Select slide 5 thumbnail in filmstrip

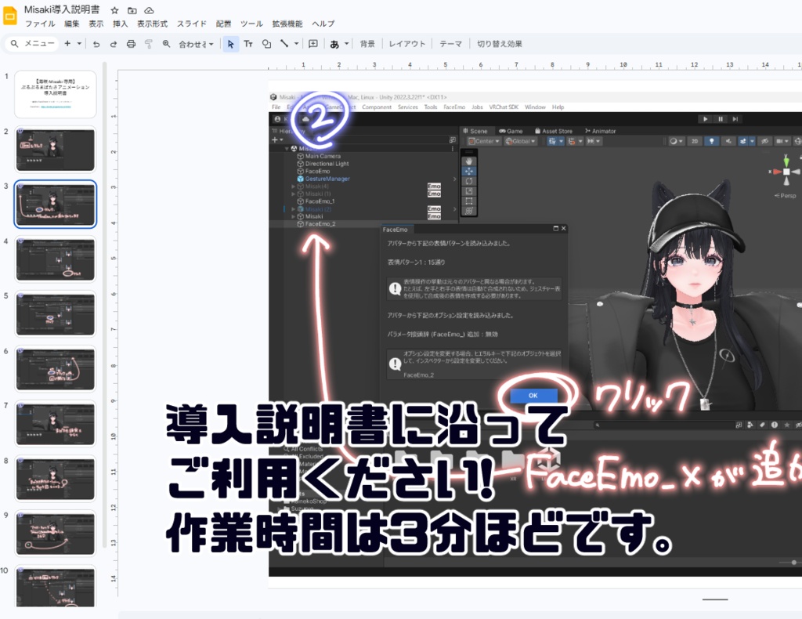coord(56,313)
